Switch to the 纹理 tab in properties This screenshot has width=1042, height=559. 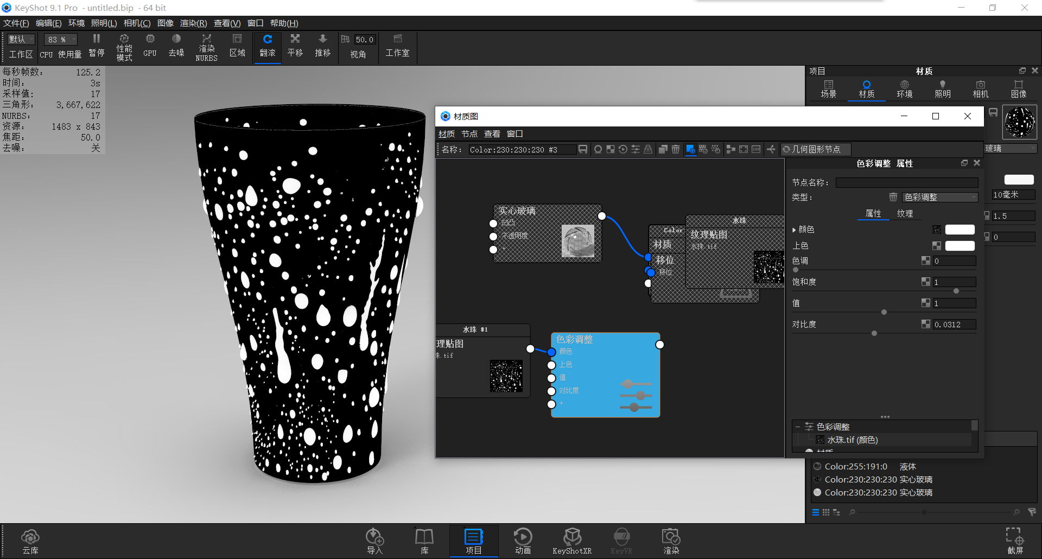(905, 213)
